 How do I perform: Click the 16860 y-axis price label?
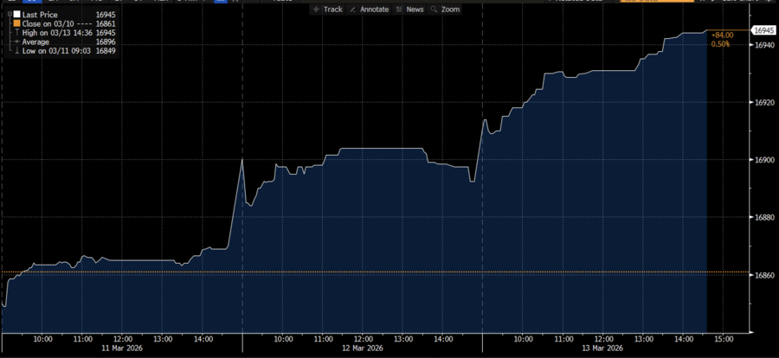tap(763, 276)
